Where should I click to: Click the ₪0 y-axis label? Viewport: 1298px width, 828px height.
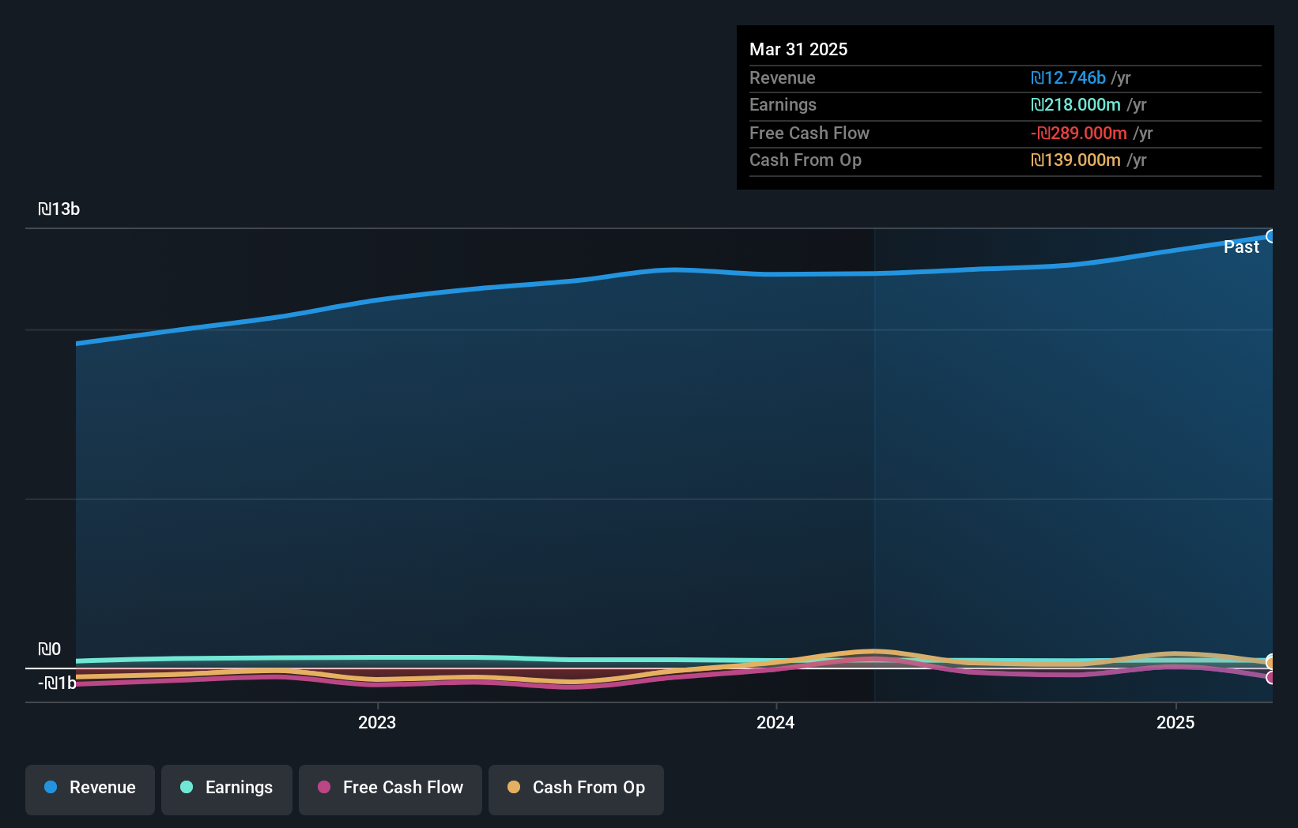click(50, 649)
